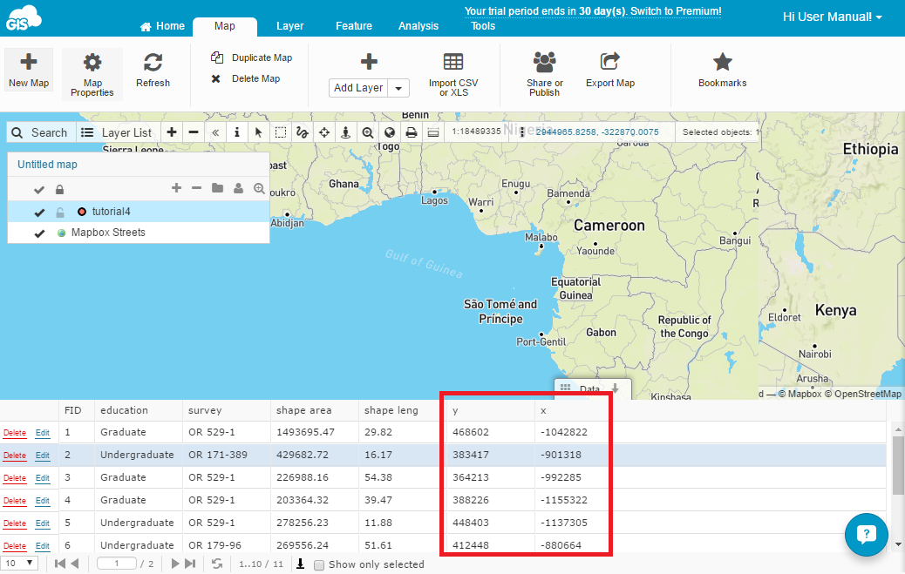Open rows-per-page dropdown showing 10
This screenshot has height=574, width=905.
point(20,564)
